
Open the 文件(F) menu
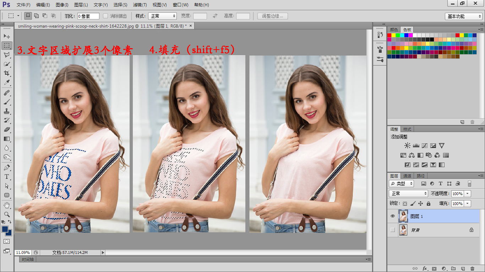pyautogui.click(x=23, y=5)
